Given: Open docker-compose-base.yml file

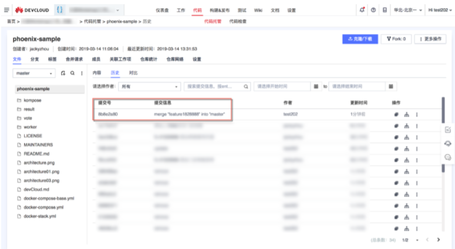Looking at the screenshot, I should click(49, 198).
